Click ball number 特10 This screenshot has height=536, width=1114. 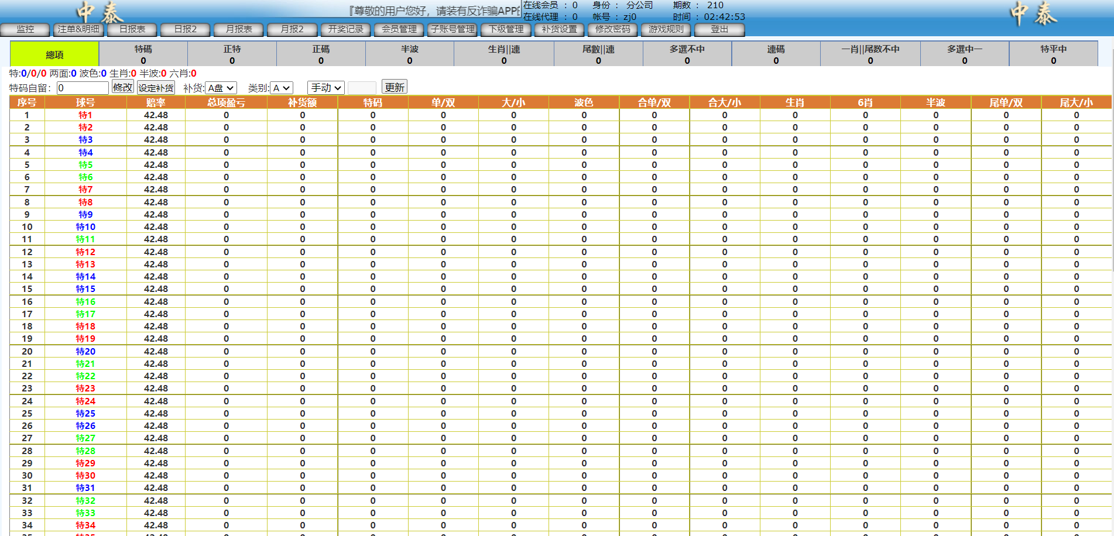(x=85, y=227)
